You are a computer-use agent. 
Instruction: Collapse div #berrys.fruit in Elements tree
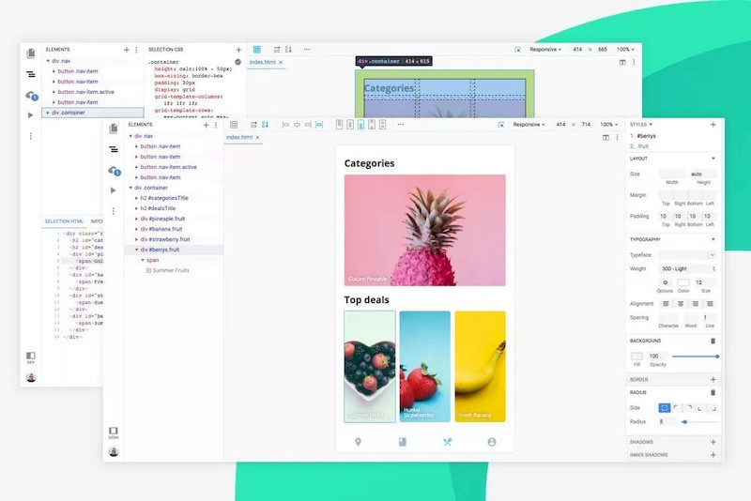pyautogui.click(x=136, y=250)
